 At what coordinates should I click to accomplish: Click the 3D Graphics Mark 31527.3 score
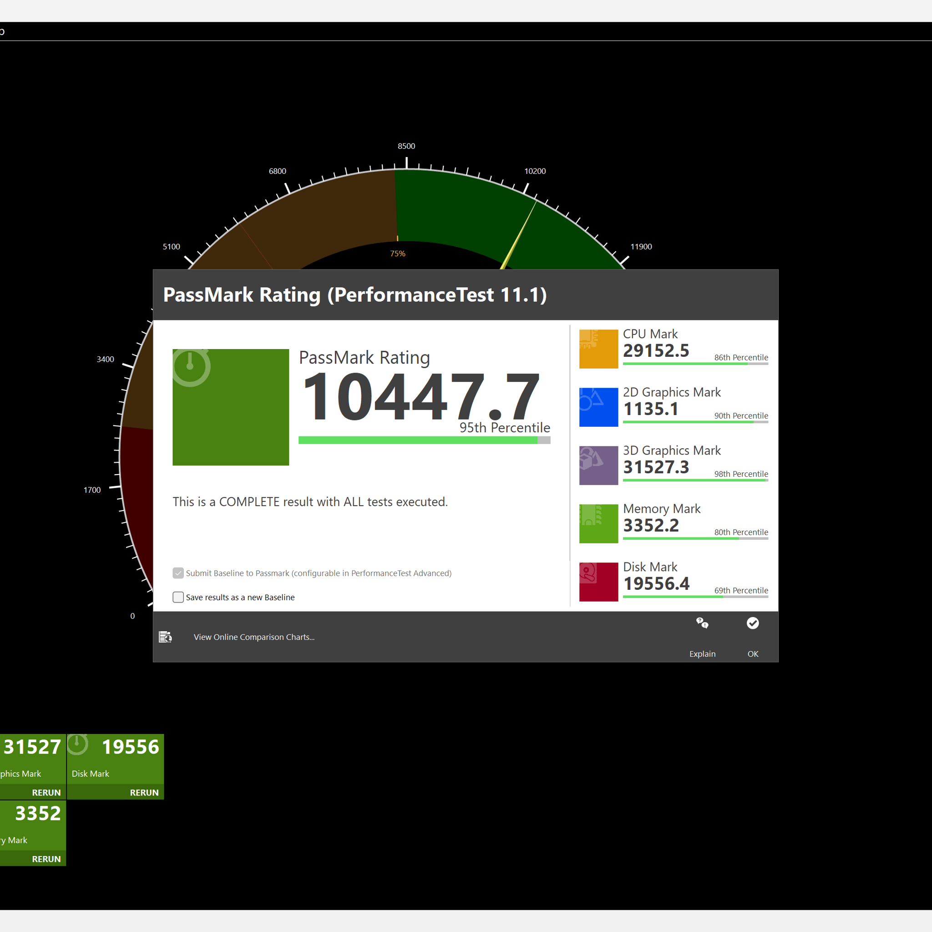pos(656,467)
